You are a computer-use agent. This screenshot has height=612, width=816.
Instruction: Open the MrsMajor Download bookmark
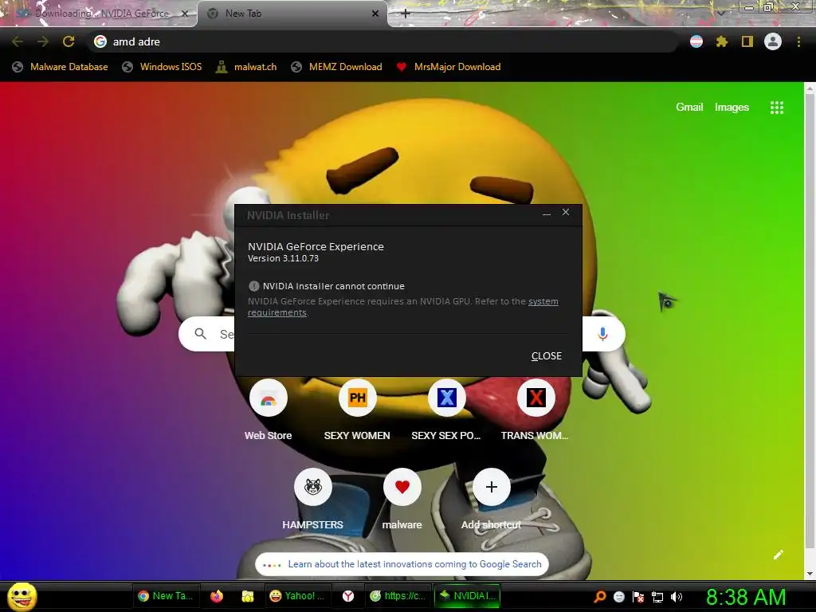point(449,67)
